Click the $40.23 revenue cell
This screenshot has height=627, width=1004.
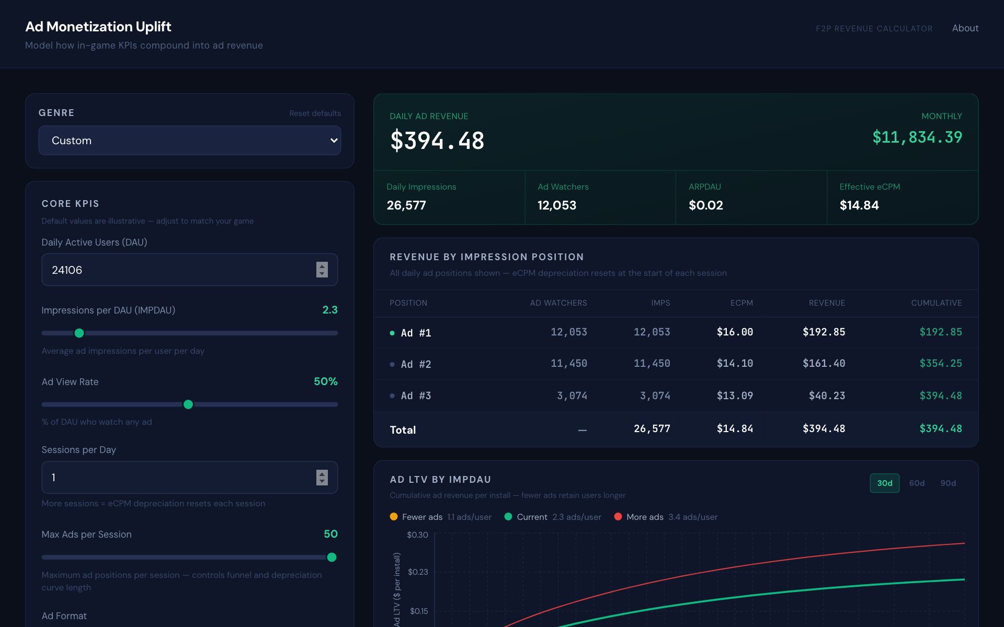(827, 396)
